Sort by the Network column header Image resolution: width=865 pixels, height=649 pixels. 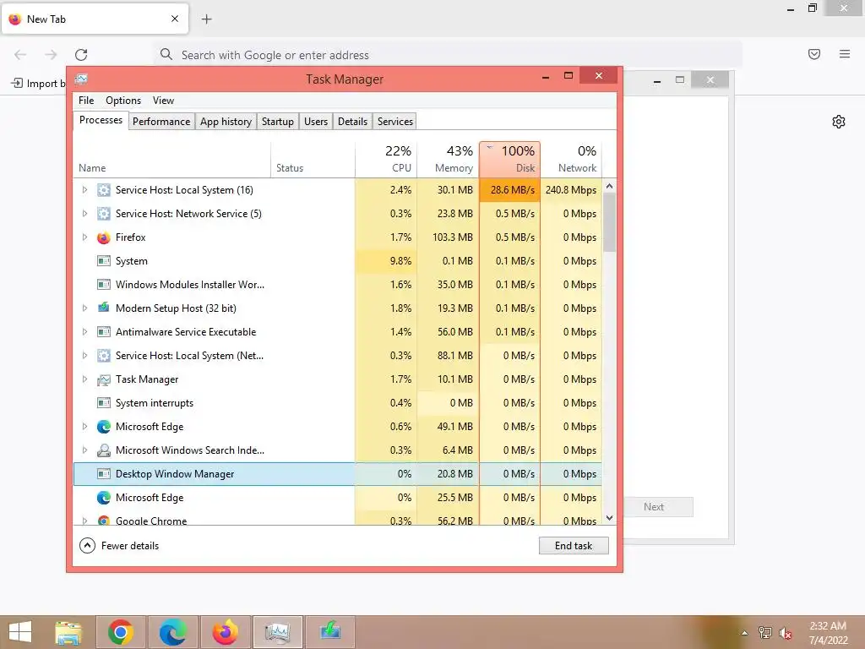tap(571, 159)
